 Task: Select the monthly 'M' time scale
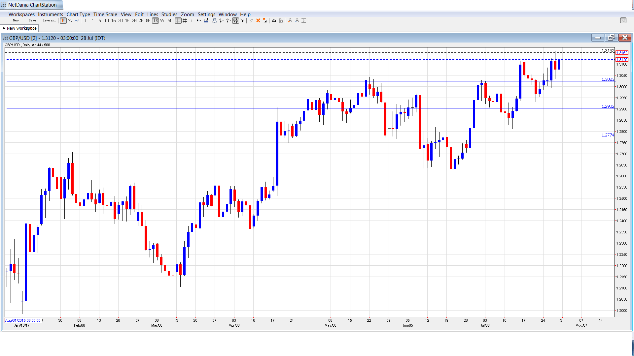(169, 20)
